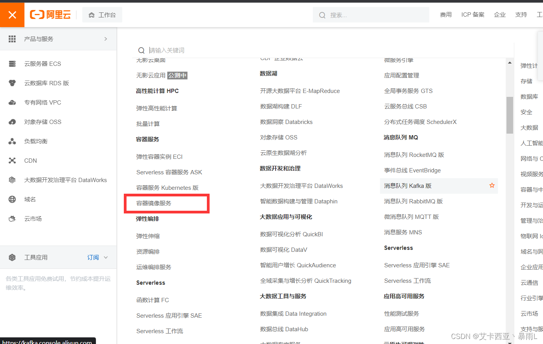Click the top search field 搜索

(371, 15)
